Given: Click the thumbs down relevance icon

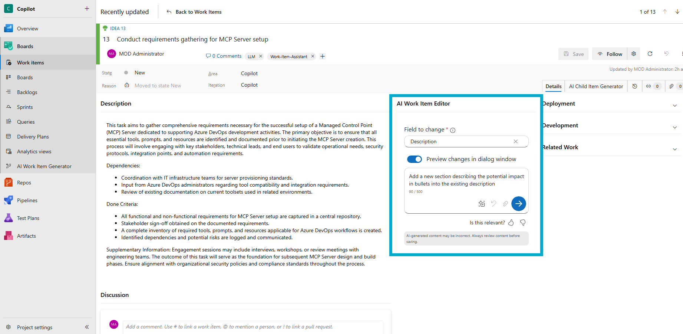Looking at the screenshot, I should coord(523,223).
